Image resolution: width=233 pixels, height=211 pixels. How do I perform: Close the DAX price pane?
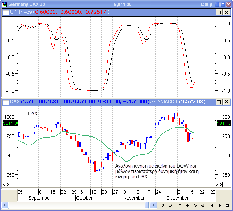226,102
